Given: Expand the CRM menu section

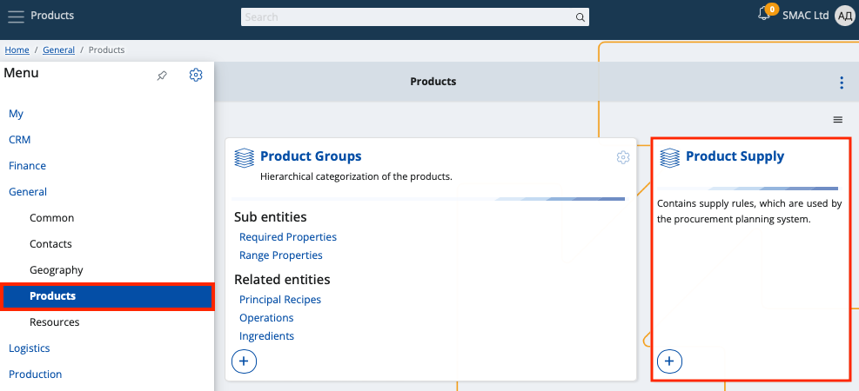Looking at the screenshot, I should click(x=20, y=140).
